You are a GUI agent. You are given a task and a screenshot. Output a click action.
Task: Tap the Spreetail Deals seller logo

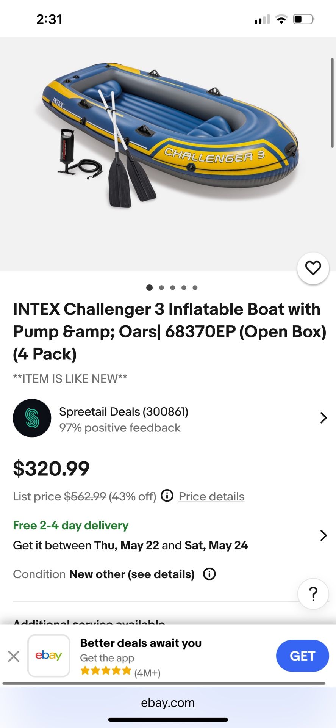pyautogui.click(x=32, y=418)
